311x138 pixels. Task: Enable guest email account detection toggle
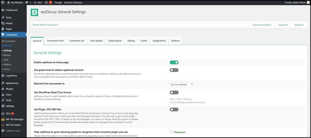174,70
